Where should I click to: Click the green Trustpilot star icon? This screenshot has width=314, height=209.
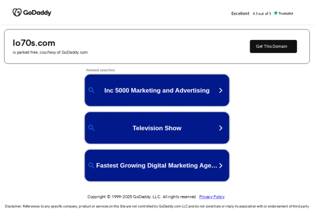pyautogui.click(x=276, y=13)
